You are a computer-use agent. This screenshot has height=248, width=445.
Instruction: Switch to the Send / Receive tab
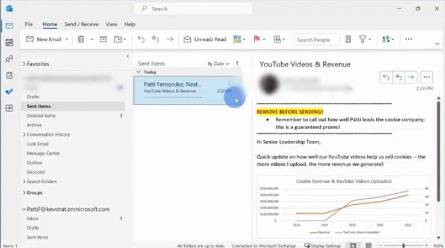(81, 24)
